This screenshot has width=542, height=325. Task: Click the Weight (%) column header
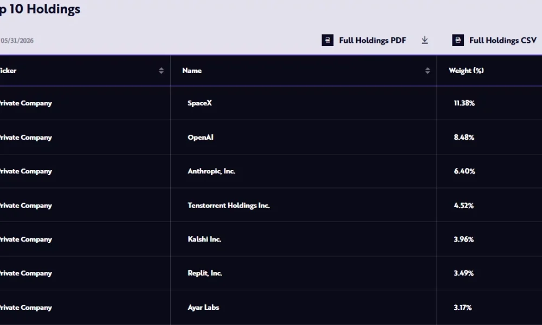tap(466, 70)
